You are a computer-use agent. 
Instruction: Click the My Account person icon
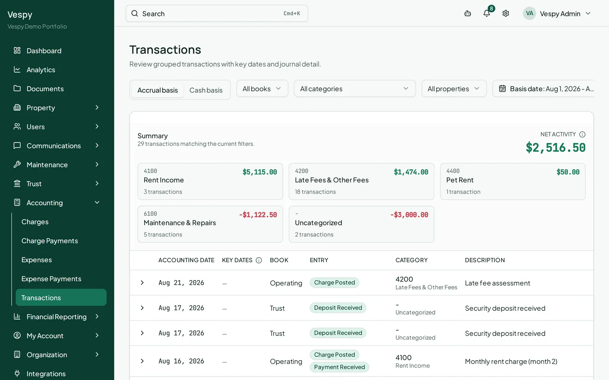(17, 336)
